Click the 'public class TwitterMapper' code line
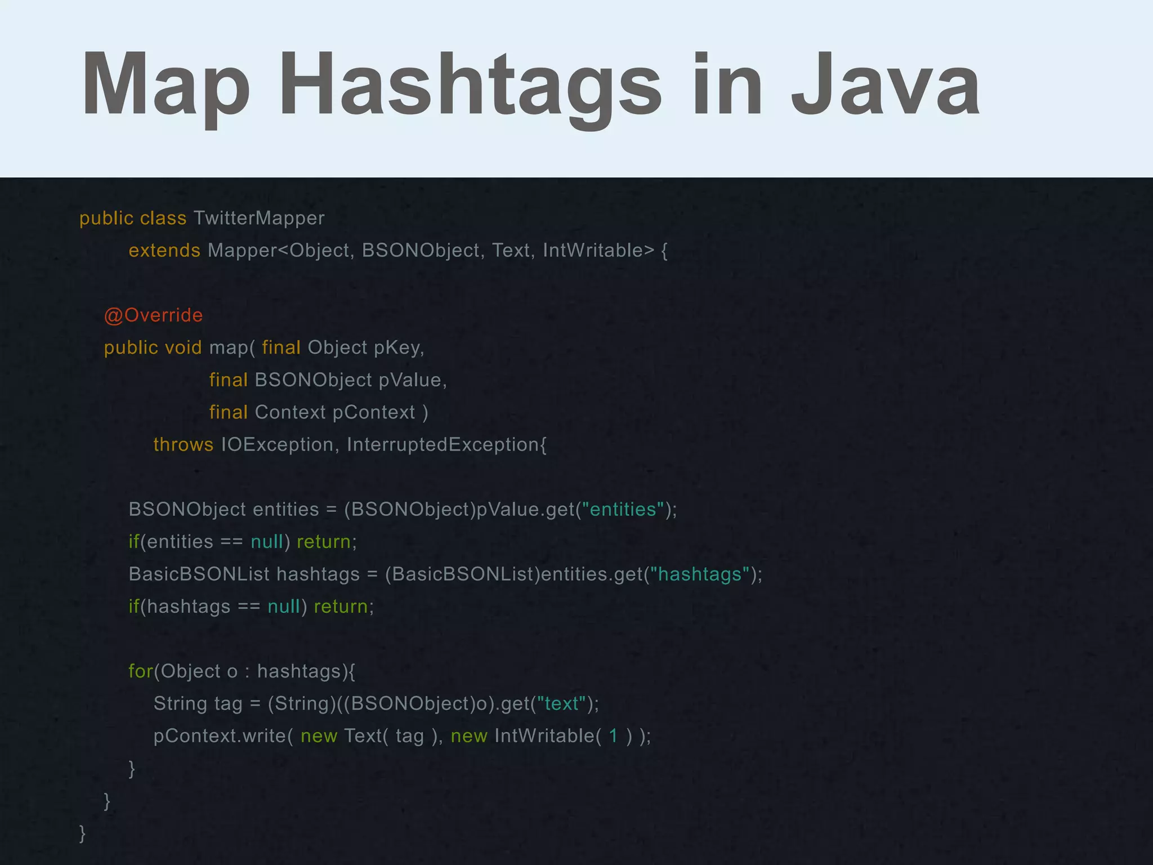The image size is (1153, 865). [202, 218]
